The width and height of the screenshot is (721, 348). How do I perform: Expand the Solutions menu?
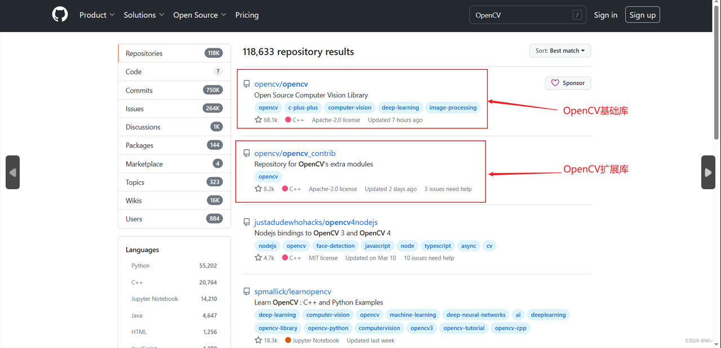pos(144,15)
